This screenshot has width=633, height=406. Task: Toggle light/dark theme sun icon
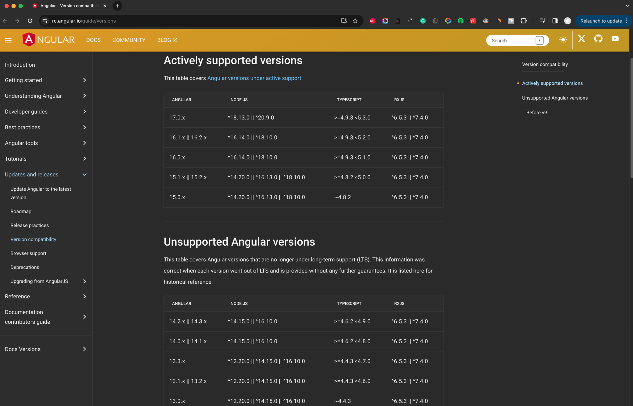(563, 40)
